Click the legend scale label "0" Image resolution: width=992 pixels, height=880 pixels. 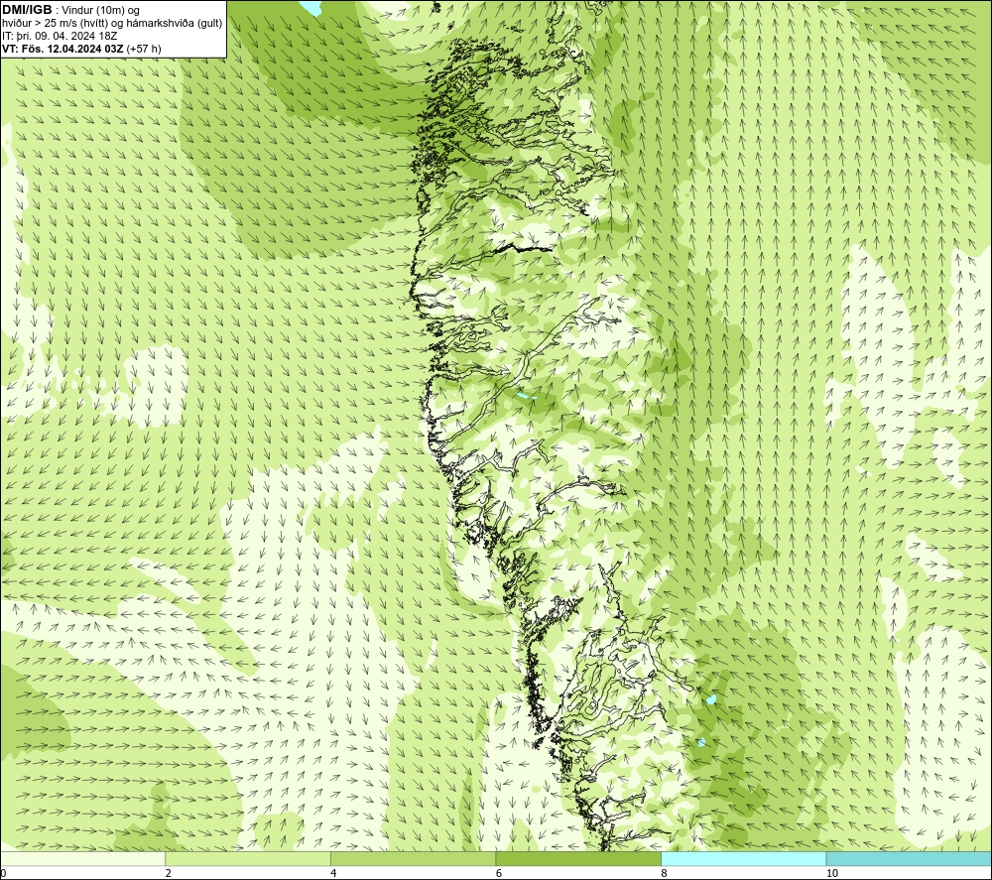click(3, 873)
